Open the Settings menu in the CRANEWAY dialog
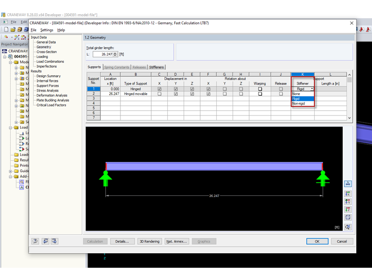The height and width of the screenshot is (279, 372). (x=46, y=30)
